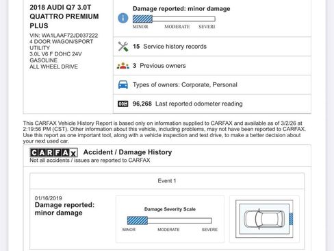This screenshot has height=251, width=334.
Task: Click the Event 1 Damage Severity Scale bar
Action: click(170, 221)
